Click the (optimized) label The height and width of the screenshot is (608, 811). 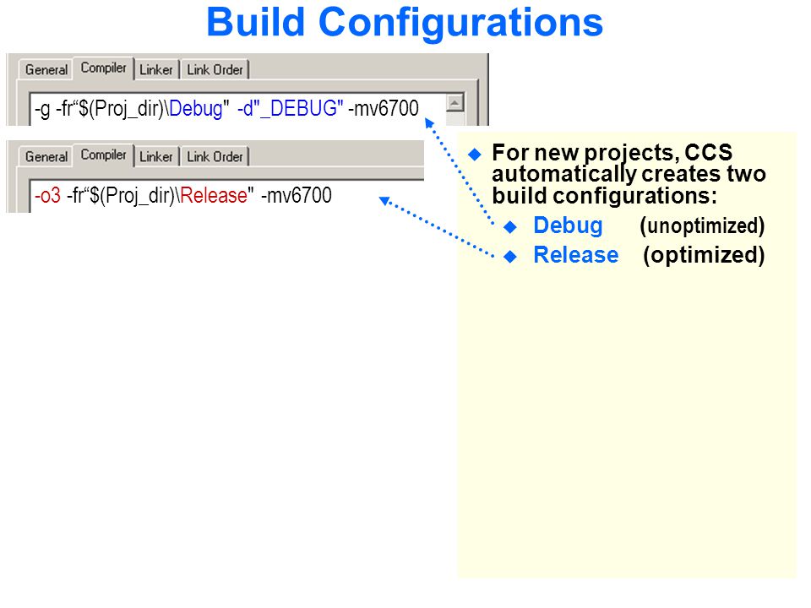pyautogui.click(x=704, y=255)
